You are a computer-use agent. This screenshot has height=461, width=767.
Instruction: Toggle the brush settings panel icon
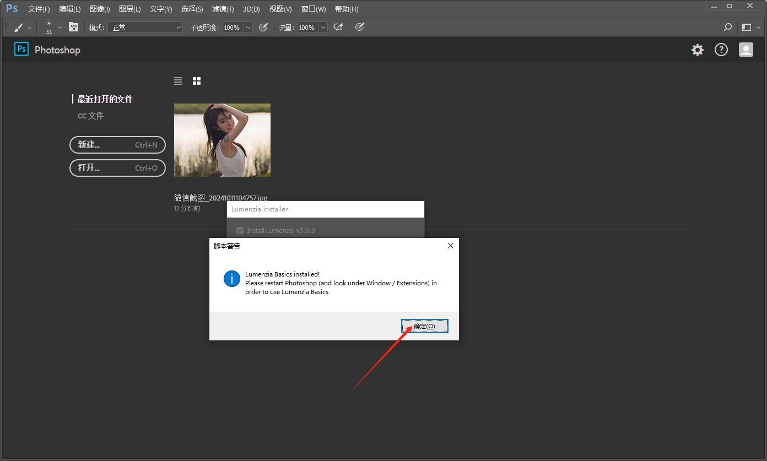tap(73, 27)
